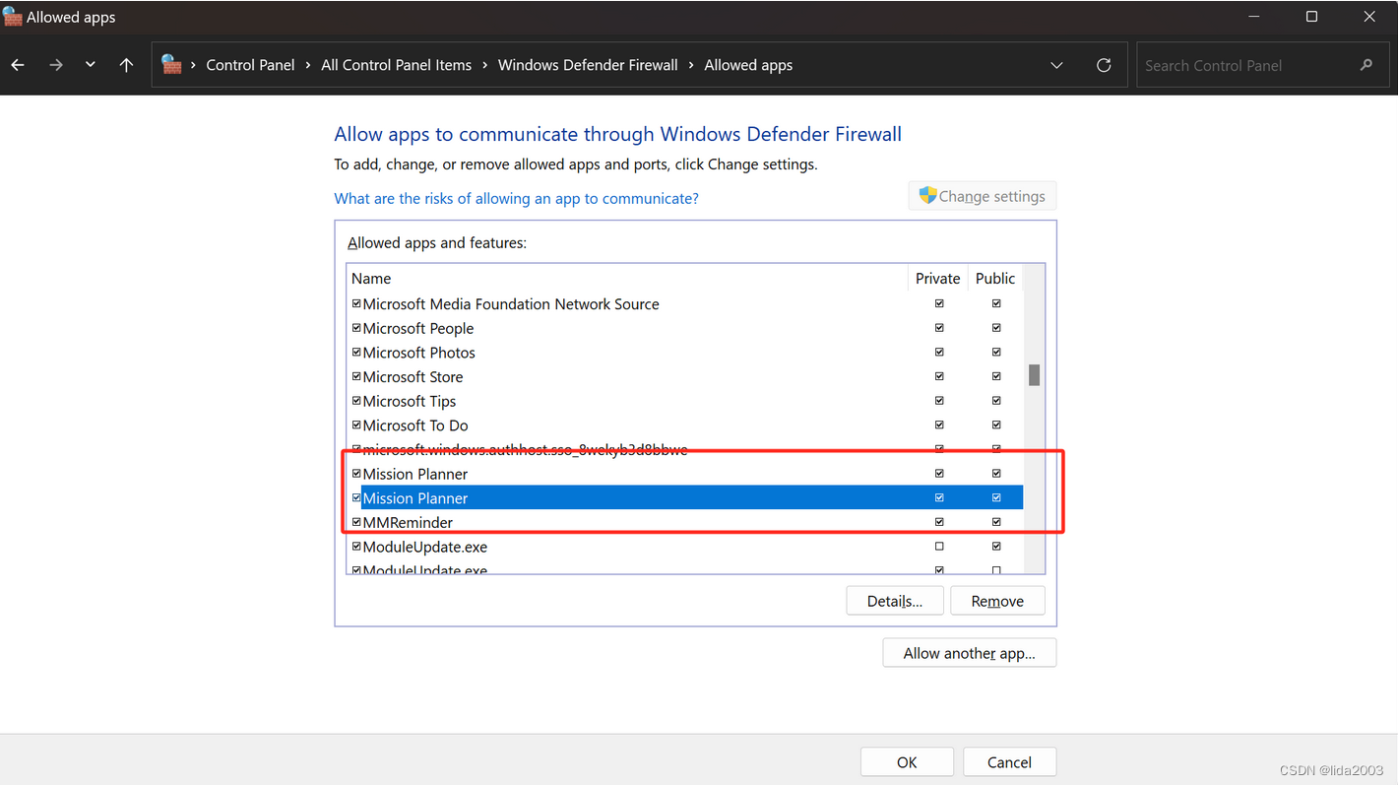Close the Allowed apps window
Image resolution: width=1398 pixels, height=785 pixels.
click(x=1369, y=17)
